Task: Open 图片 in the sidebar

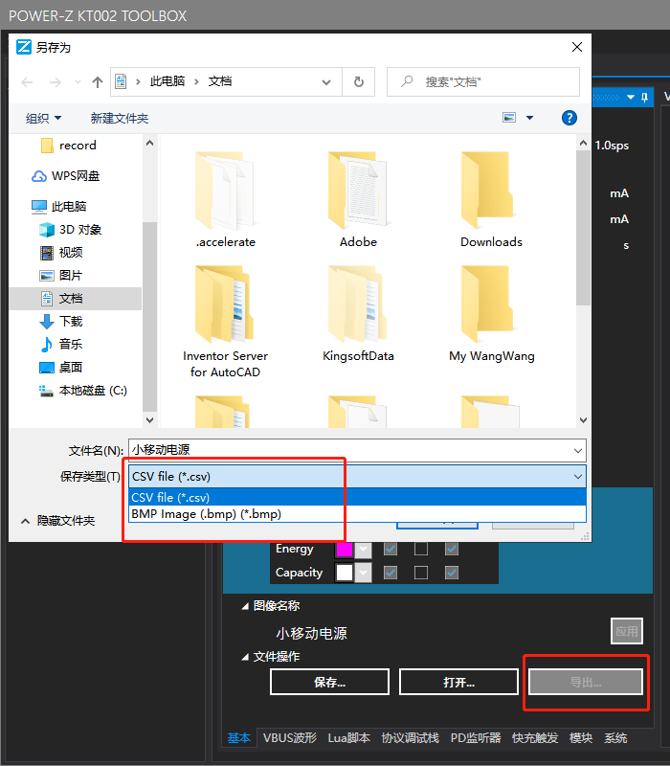Action: (x=61, y=276)
